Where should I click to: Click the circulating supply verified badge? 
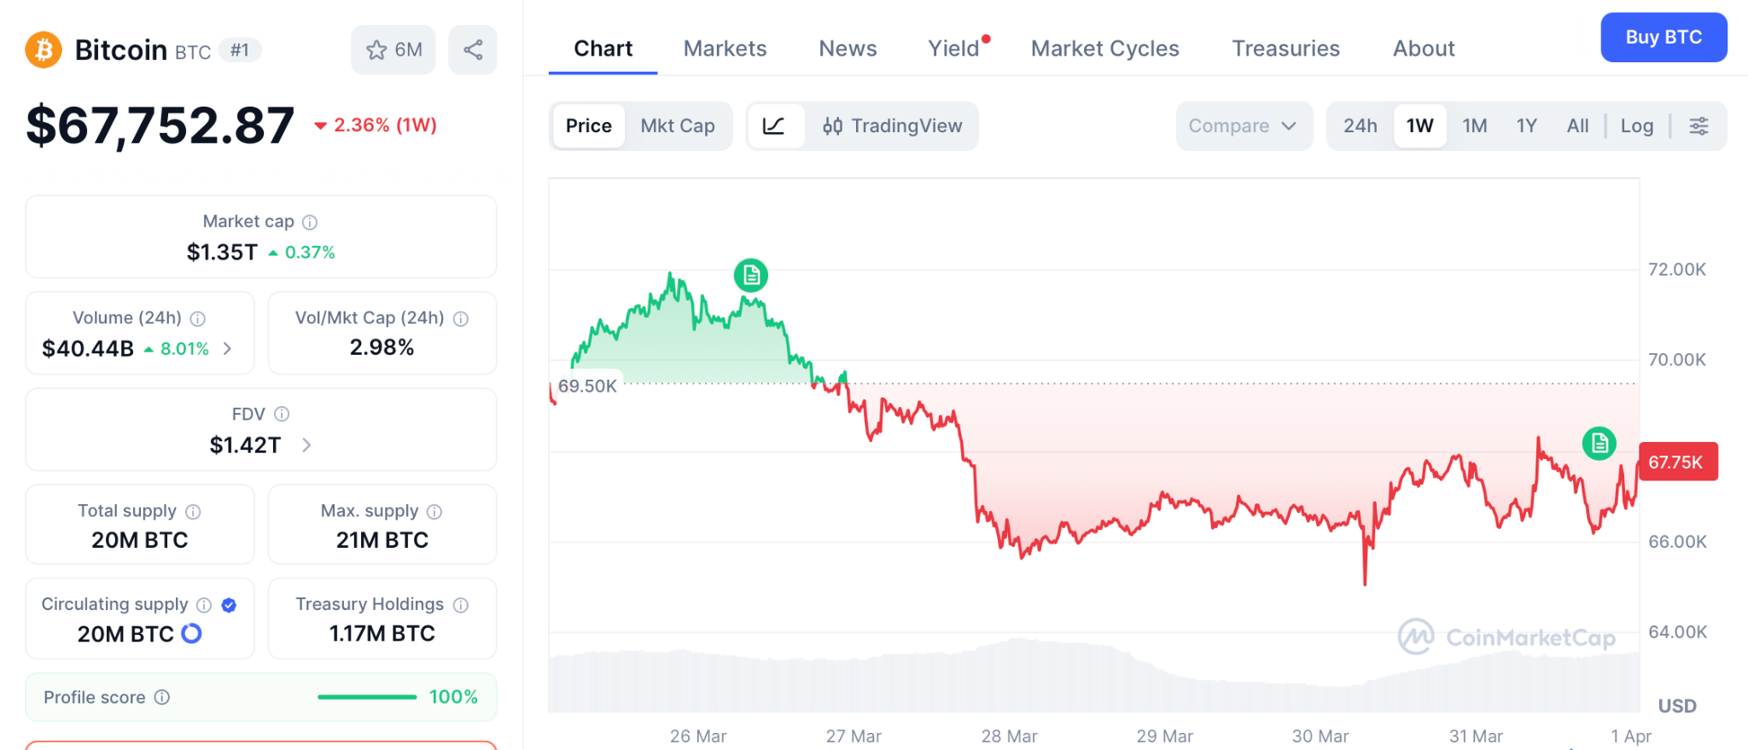pyautogui.click(x=229, y=605)
